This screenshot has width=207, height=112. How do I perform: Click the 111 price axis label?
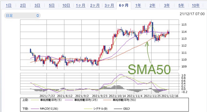[184, 53]
